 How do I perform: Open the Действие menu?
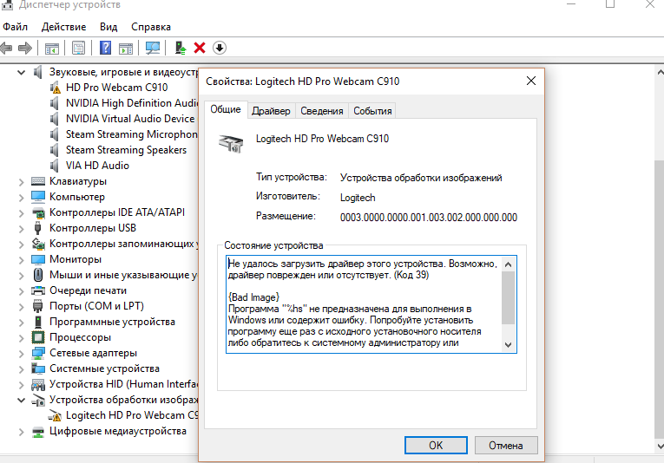[64, 27]
